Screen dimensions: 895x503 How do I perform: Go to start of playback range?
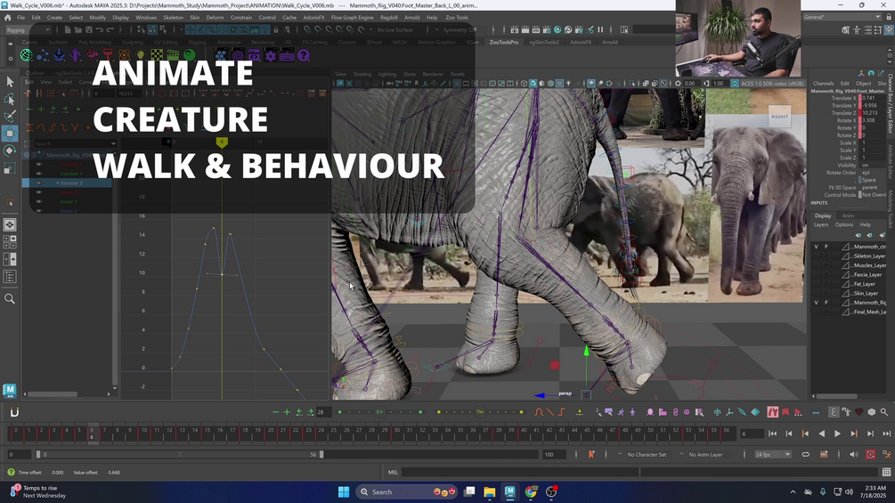(772, 434)
